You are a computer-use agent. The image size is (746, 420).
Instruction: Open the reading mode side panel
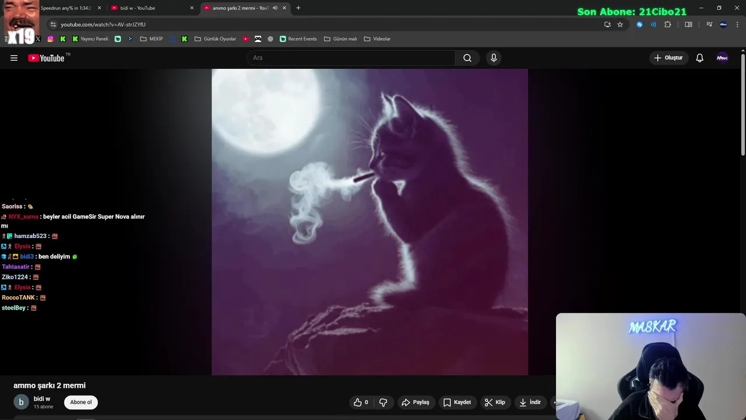tap(688, 24)
